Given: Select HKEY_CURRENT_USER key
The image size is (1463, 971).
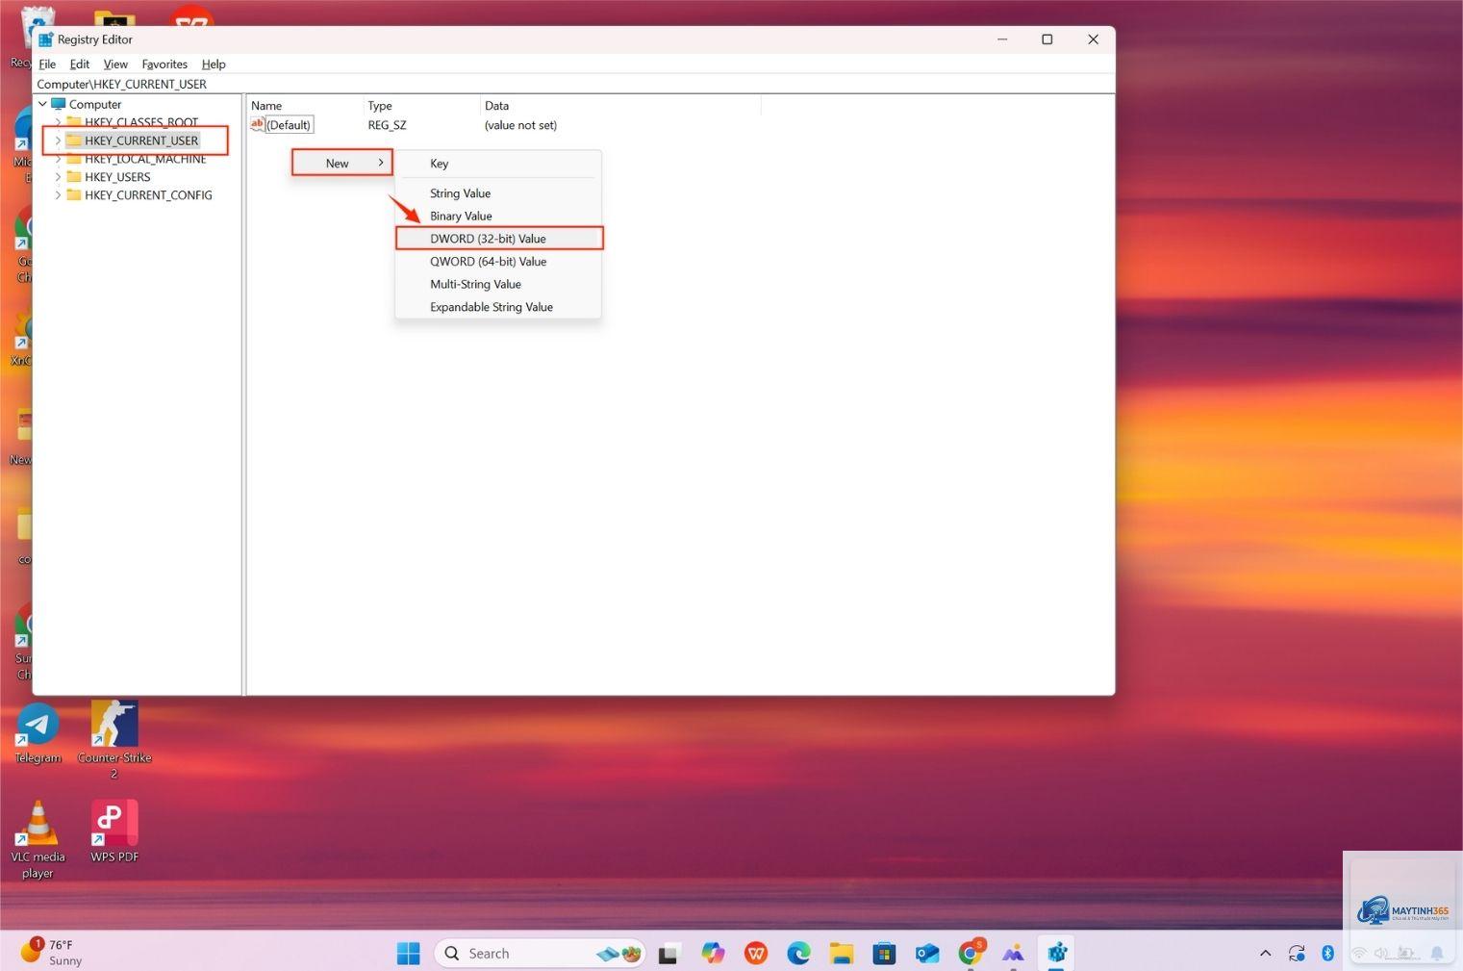Looking at the screenshot, I should point(141,141).
